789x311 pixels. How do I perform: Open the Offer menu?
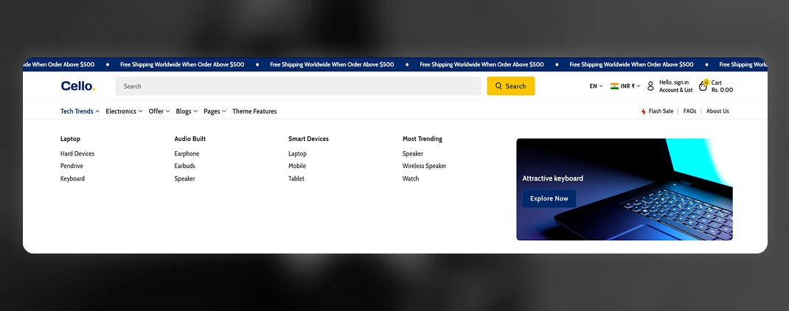(x=159, y=111)
